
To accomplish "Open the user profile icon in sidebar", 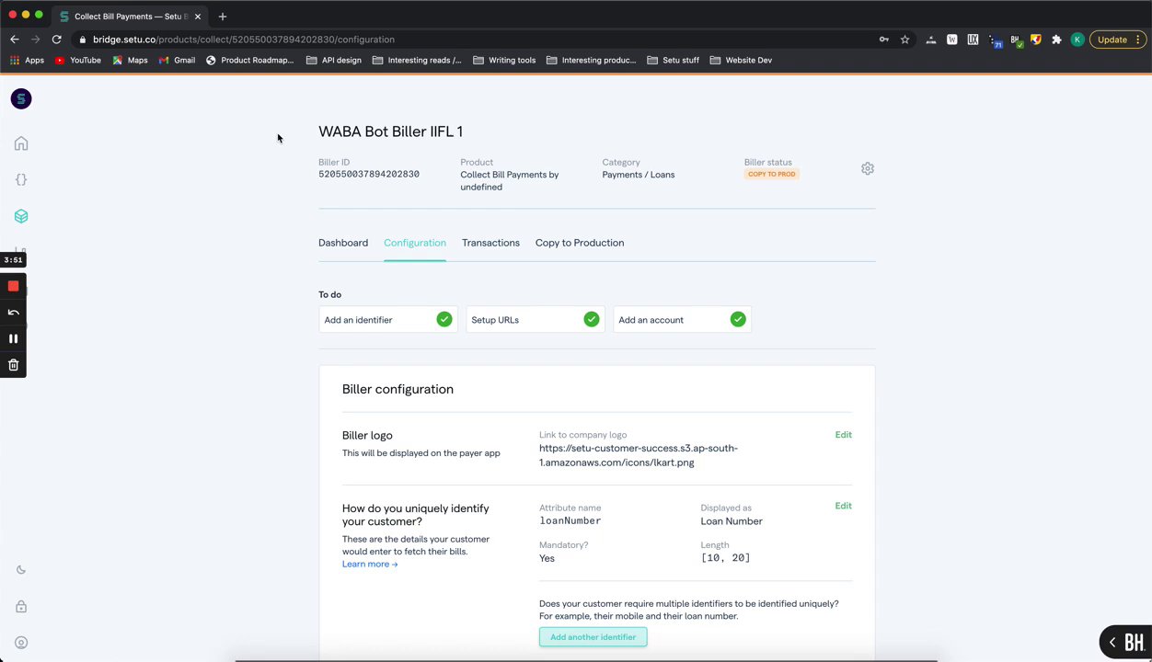I will point(21,643).
